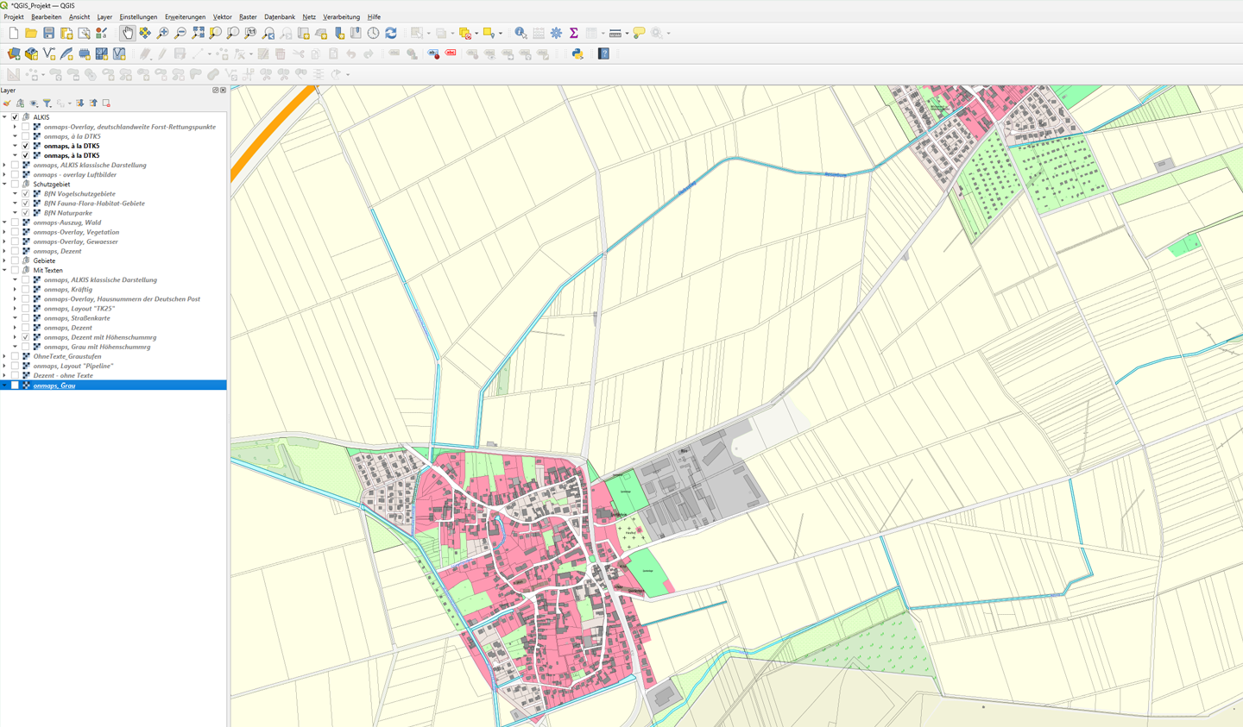Click Expand All icon in Layer panel
This screenshot has height=727, width=1243.
tap(80, 103)
